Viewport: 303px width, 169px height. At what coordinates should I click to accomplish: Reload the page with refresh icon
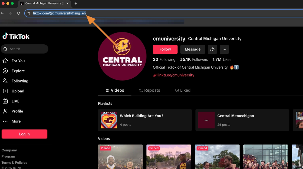[19, 13]
